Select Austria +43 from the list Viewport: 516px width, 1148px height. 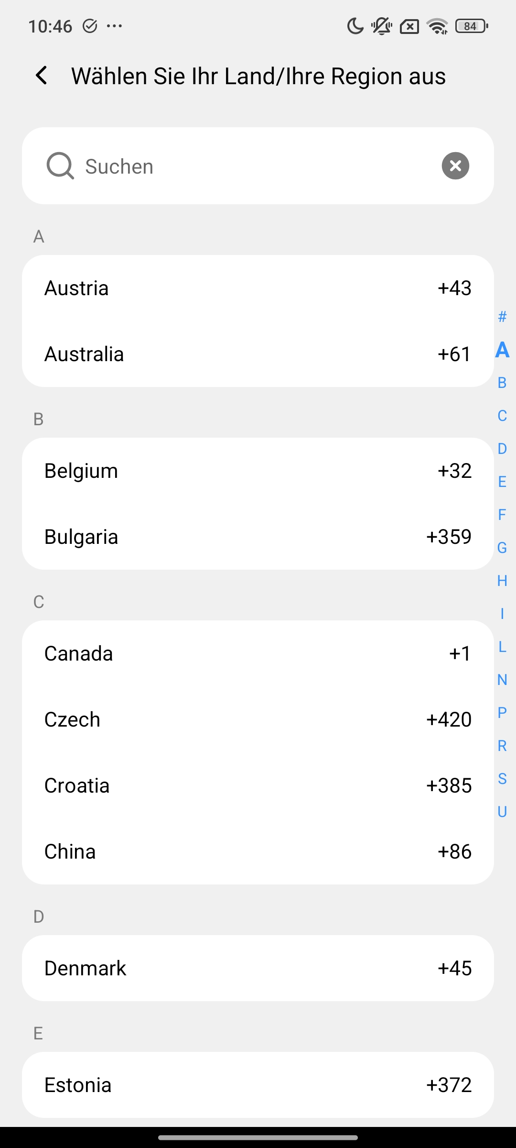[258, 288]
